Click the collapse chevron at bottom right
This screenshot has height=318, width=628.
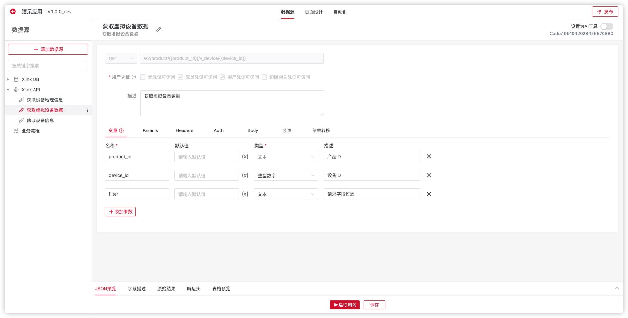pos(617,288)
